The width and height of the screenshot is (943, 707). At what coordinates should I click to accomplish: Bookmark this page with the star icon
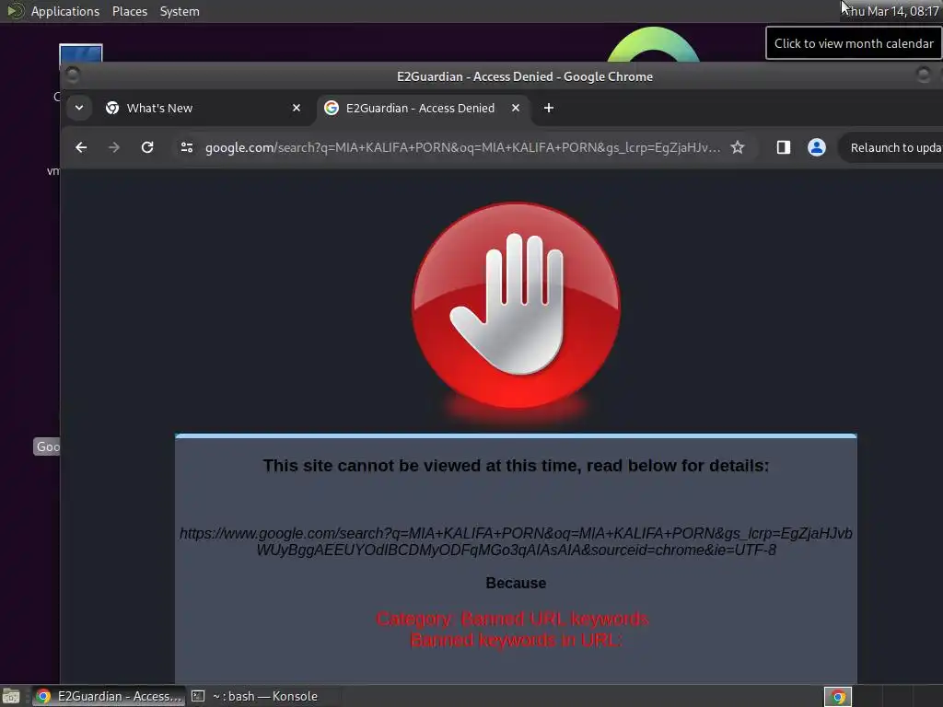738,147
